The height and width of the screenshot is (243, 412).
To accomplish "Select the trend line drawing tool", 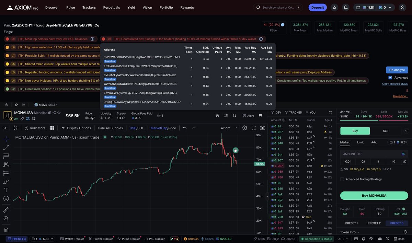I will pyautogui.click(x=6, y=147).
